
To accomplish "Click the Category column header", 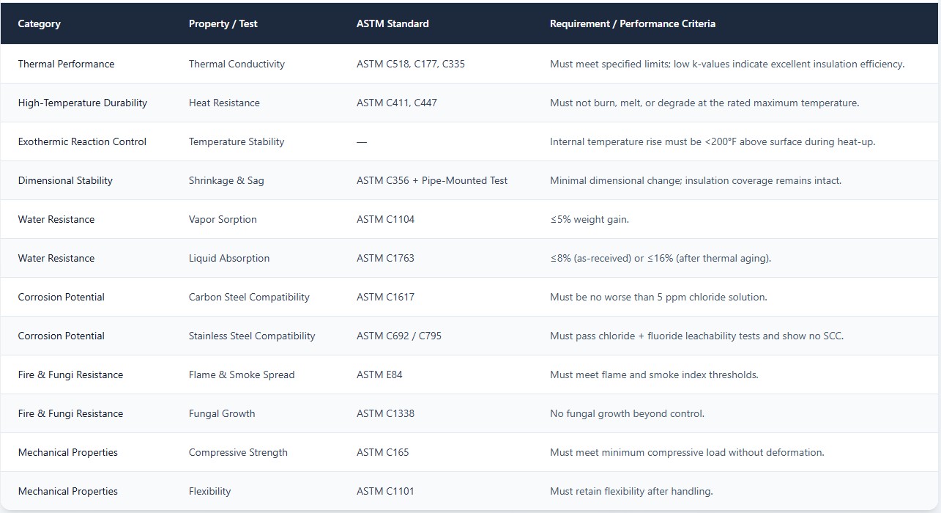I will pyautogui.click(x=40, y=23).
